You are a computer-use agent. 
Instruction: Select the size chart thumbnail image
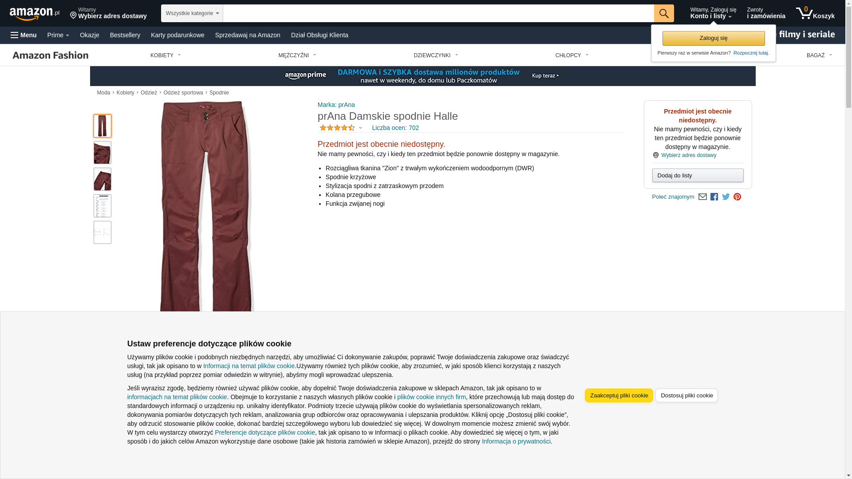coord(103,206)
